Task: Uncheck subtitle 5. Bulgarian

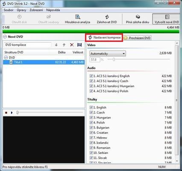Action: click(91, 127)
